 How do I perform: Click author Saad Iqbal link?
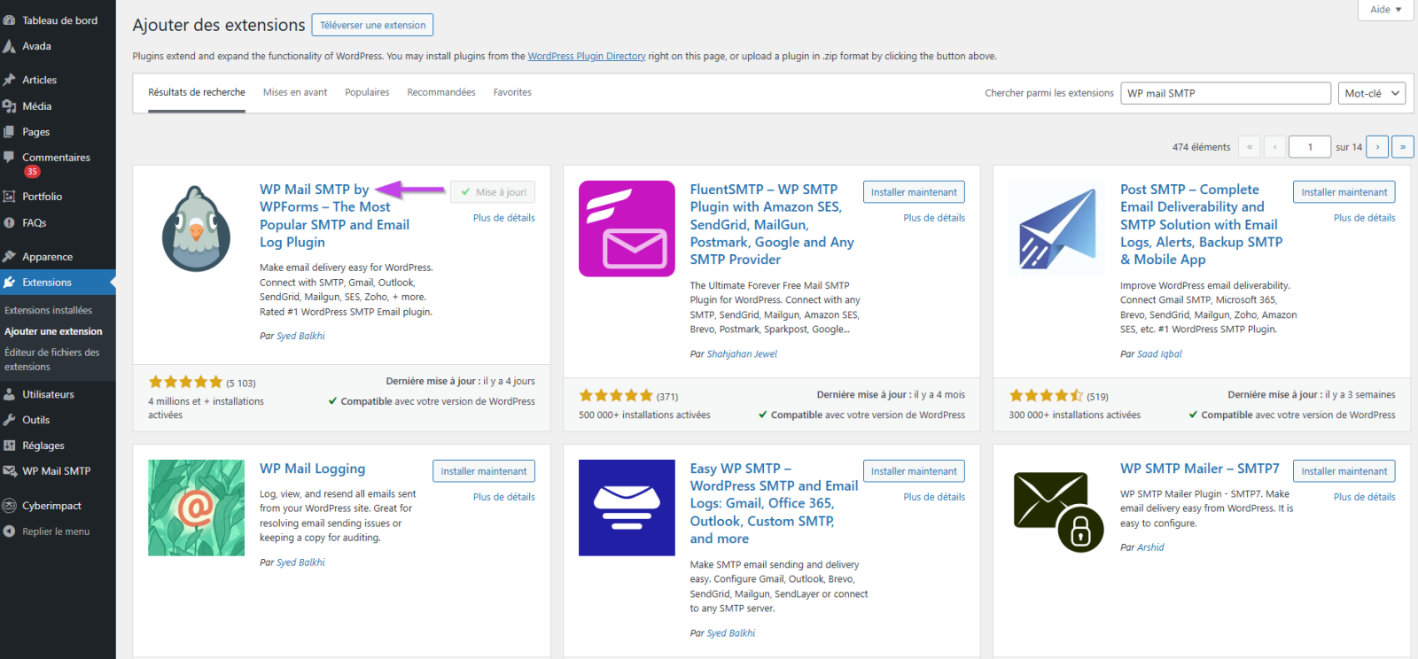click(x=1159, y=354)
